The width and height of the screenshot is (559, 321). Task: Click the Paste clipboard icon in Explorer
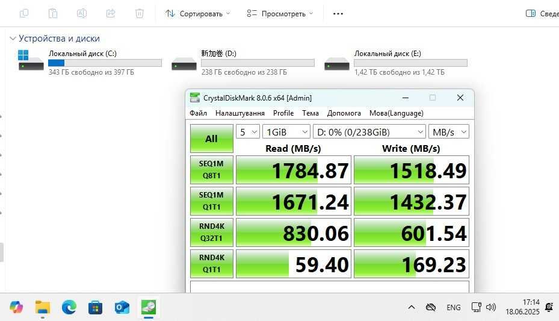(53, 14)
